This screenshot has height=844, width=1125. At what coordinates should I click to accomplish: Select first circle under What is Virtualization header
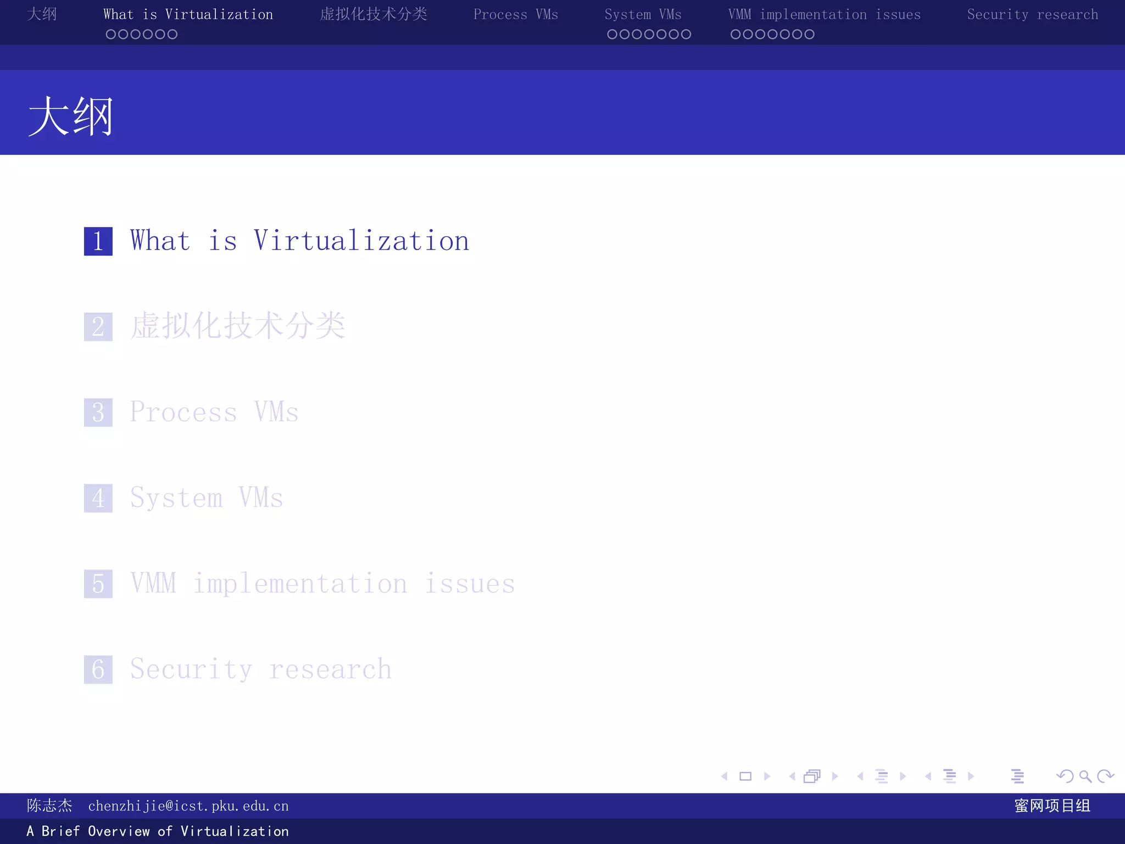(111, 34)
